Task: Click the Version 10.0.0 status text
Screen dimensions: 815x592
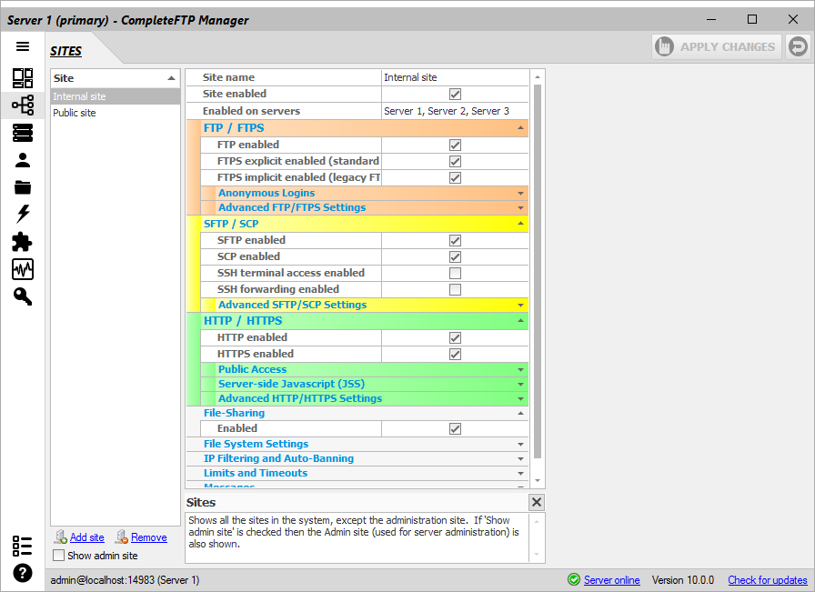Action: click(x=682, y=580)
